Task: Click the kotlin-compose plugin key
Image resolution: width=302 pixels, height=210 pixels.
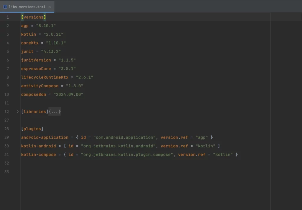Action: [38, 154]
